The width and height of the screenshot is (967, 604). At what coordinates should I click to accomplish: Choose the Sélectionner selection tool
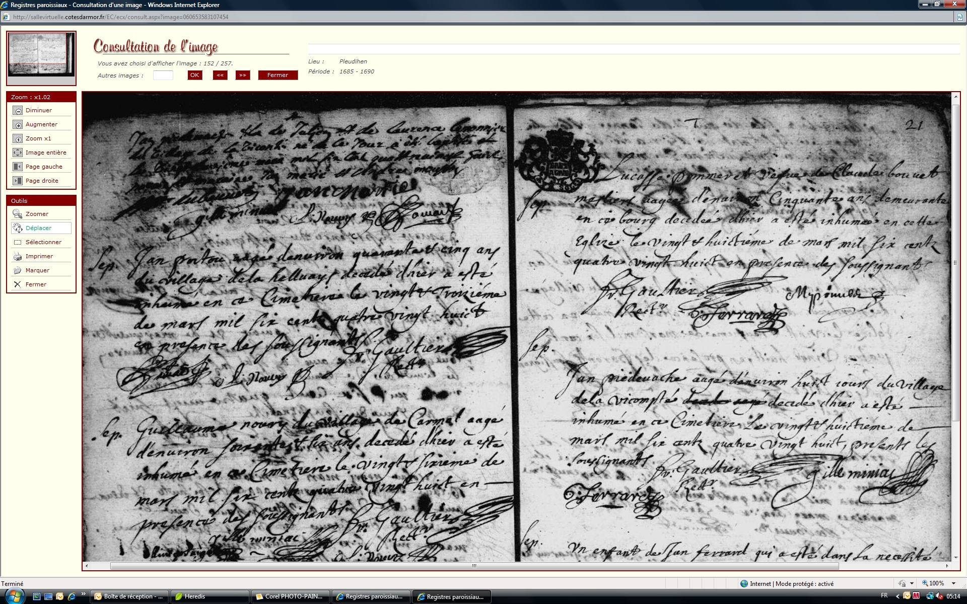click(18, 242)
